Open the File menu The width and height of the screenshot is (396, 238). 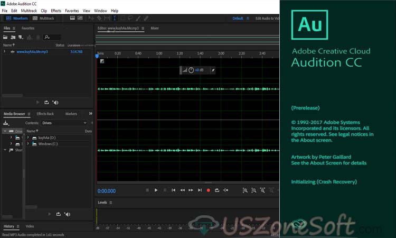tap(5, 11)
